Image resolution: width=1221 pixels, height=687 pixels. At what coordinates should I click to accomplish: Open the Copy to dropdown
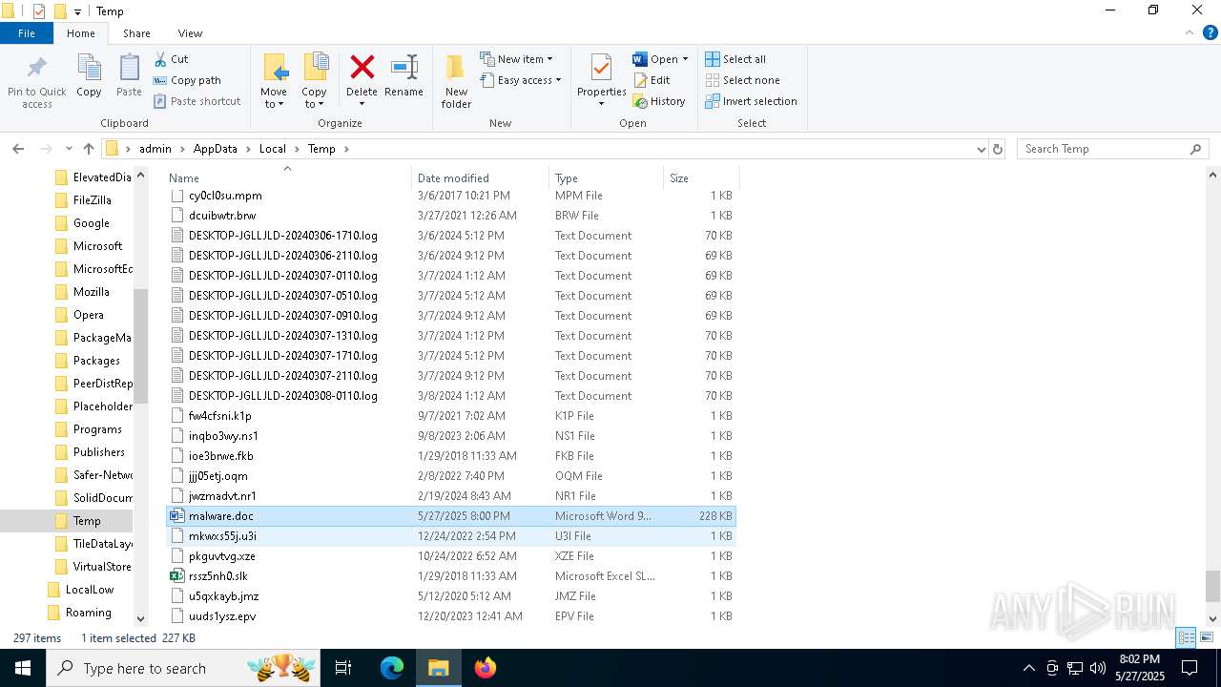point(315,80)
